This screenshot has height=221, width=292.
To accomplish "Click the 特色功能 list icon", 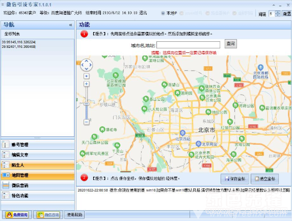I will pos(6,196).
